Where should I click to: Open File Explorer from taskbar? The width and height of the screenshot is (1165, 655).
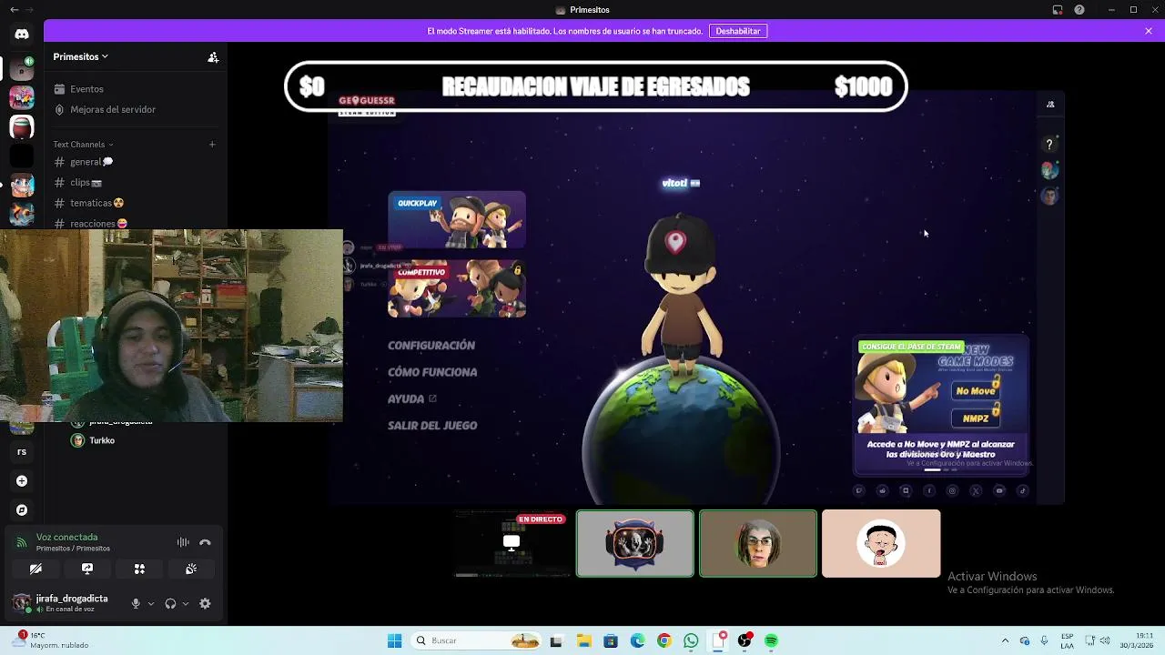(583, 640)
